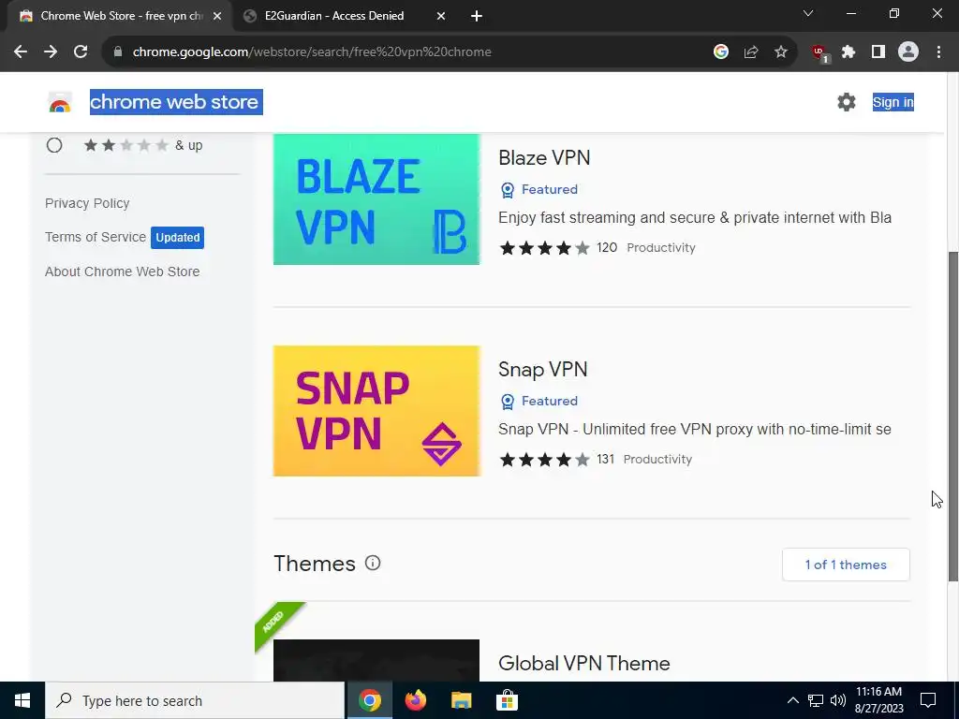
Task: Click the Sign in link
Action: [x=893, y=102]
